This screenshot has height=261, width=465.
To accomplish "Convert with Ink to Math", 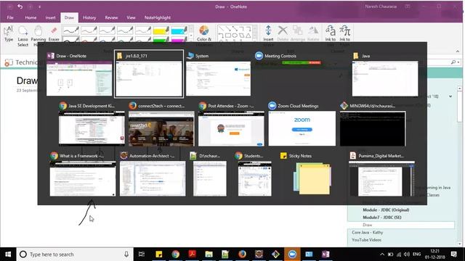I will pos(345,36).
